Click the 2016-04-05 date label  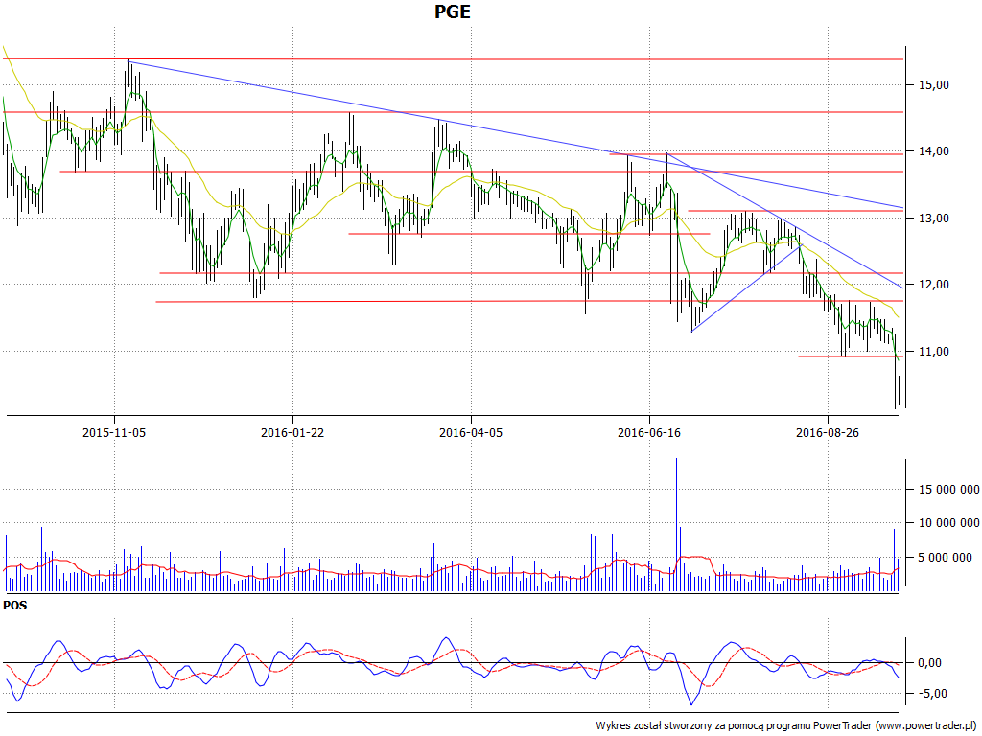470,432
